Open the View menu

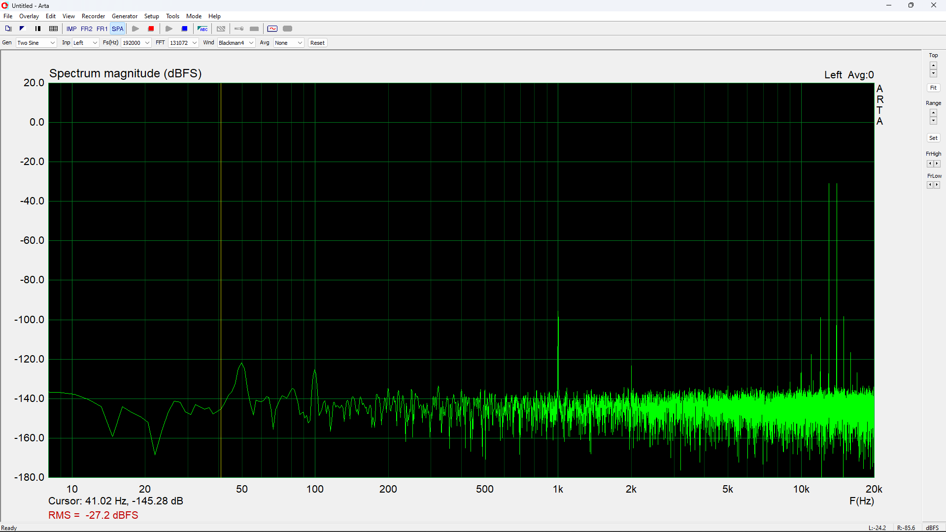pyautogui.click(x=68, y=16)
